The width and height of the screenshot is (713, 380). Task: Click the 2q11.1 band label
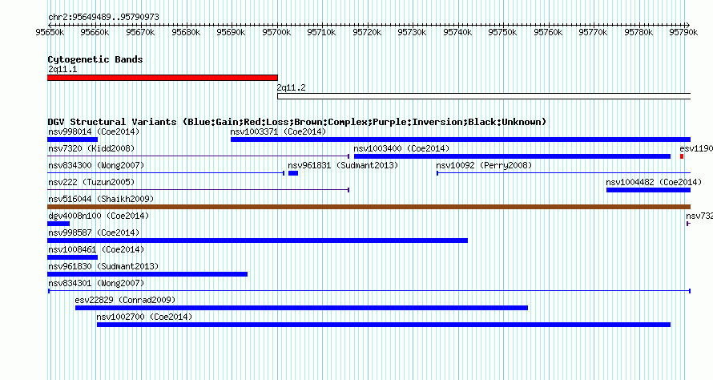[x=62, y=69]
